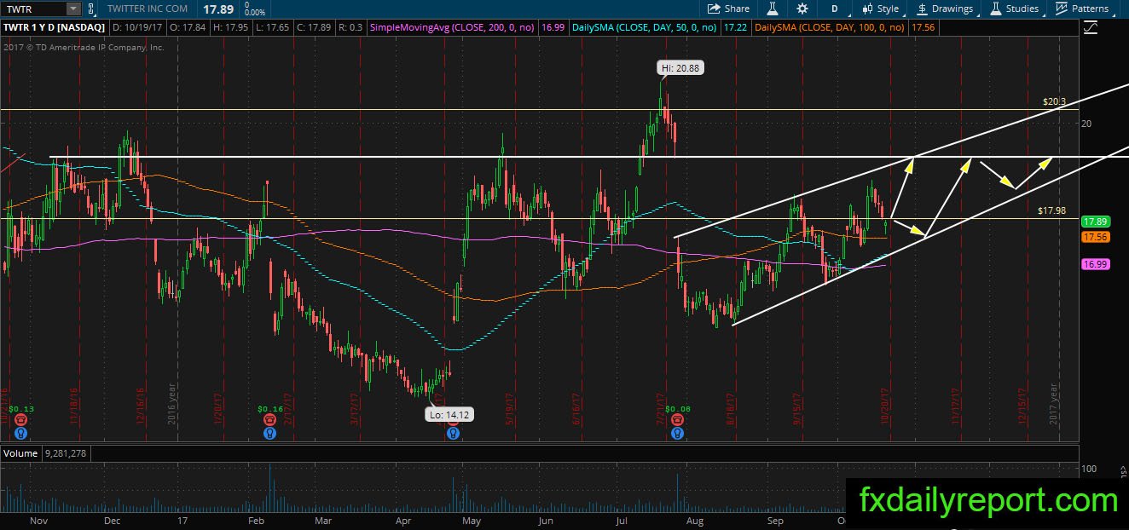Click the link/clipboard icon beside symbol box

coord(91,9)
